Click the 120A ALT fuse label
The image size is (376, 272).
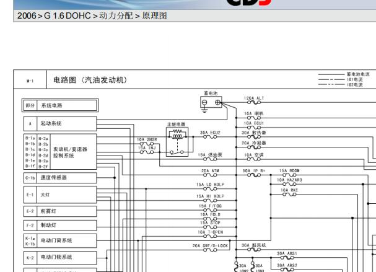coord(254,98)
